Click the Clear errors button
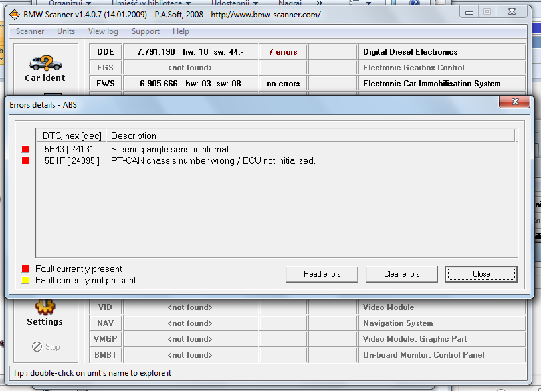541x391 pixels. point(401,274)
